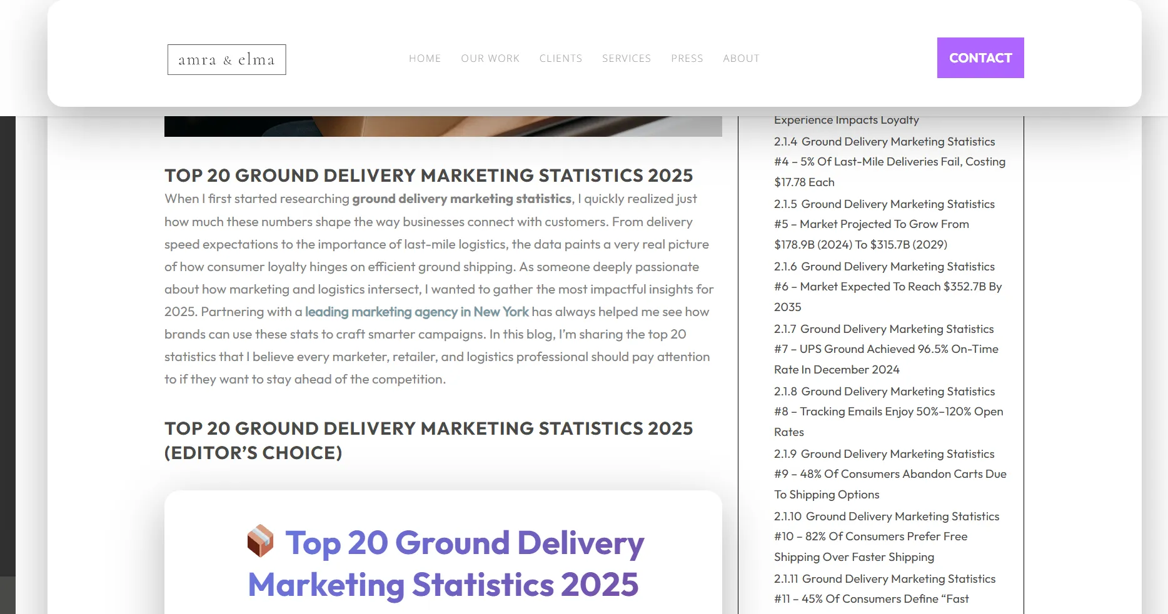Jump to statistic #4 last-mile deliveries fail

click(890, 162)
